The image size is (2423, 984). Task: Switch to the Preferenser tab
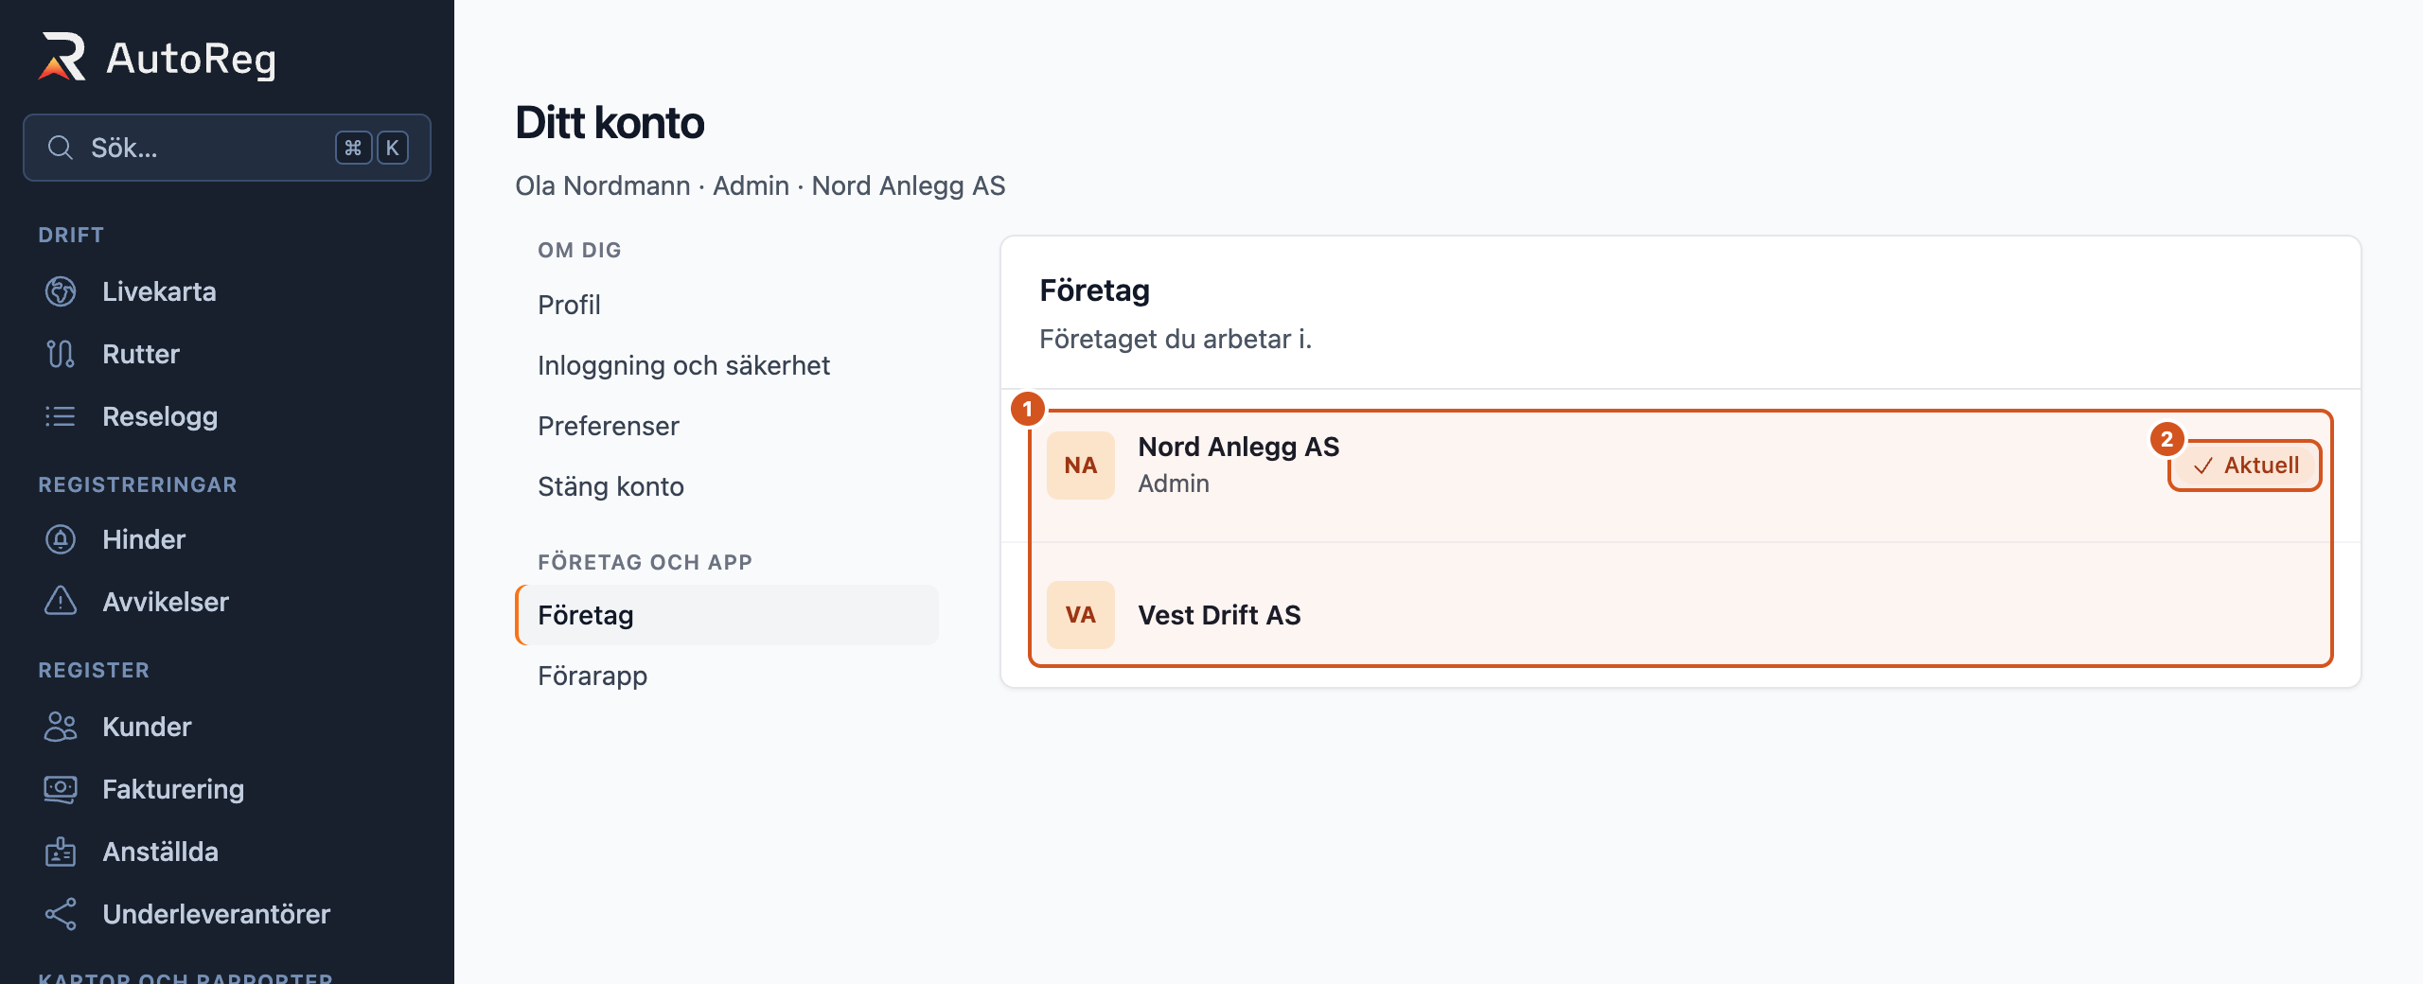[727, 426]
